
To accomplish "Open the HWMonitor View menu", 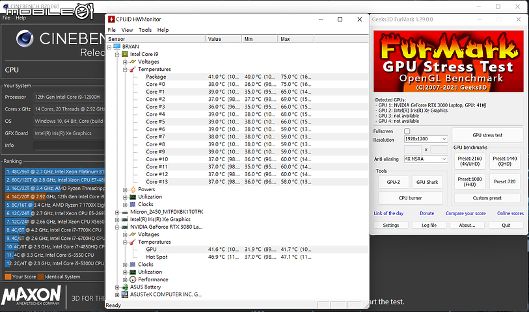I will coord(127,30).
